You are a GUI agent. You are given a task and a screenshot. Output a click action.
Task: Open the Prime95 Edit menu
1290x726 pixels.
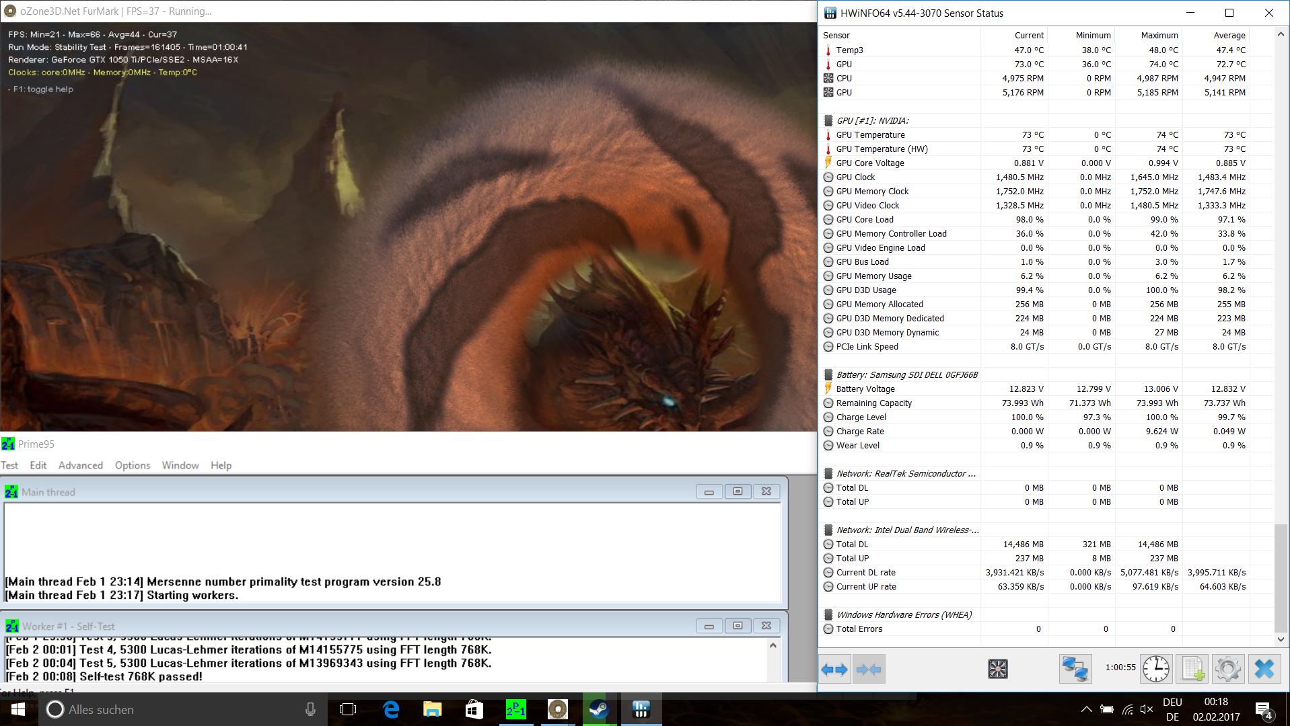coord(38,465)
